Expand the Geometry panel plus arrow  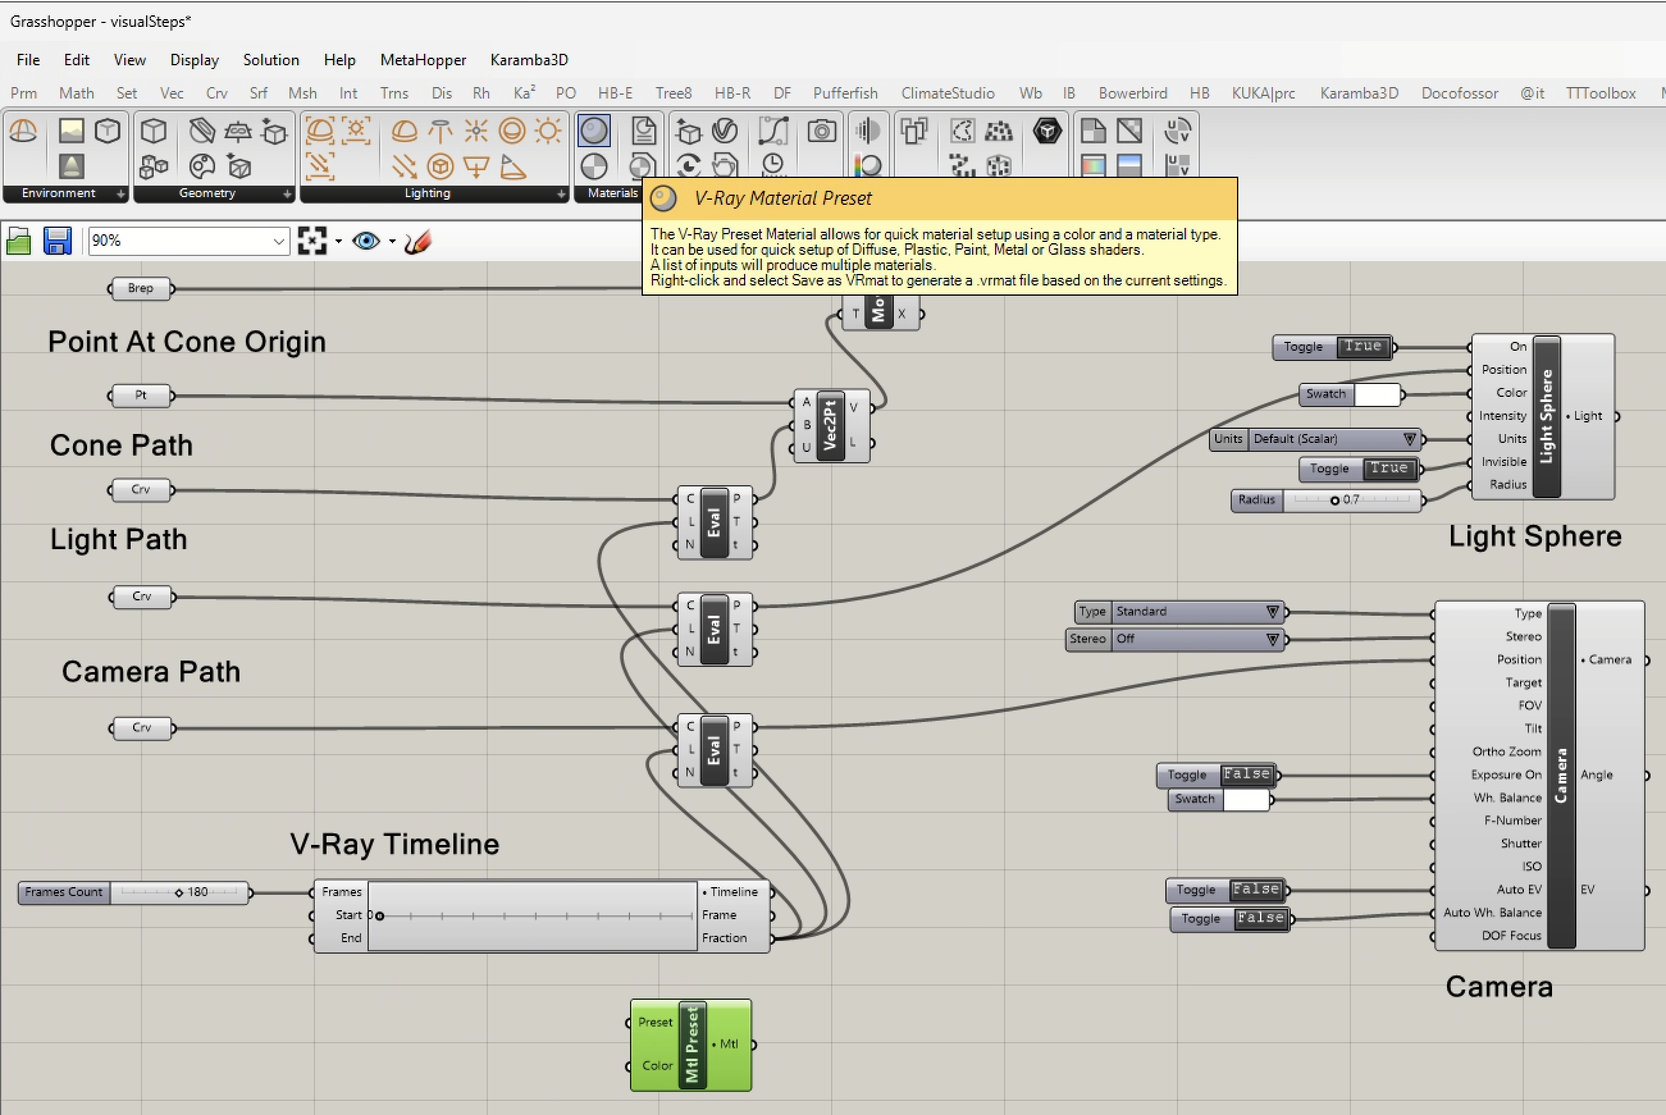point(287,193)
